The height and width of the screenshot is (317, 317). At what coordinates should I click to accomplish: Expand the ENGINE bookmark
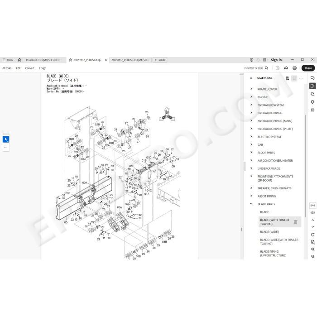(251, 97)
